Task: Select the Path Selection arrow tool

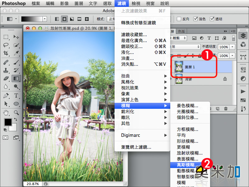Action: pos(6,104)
